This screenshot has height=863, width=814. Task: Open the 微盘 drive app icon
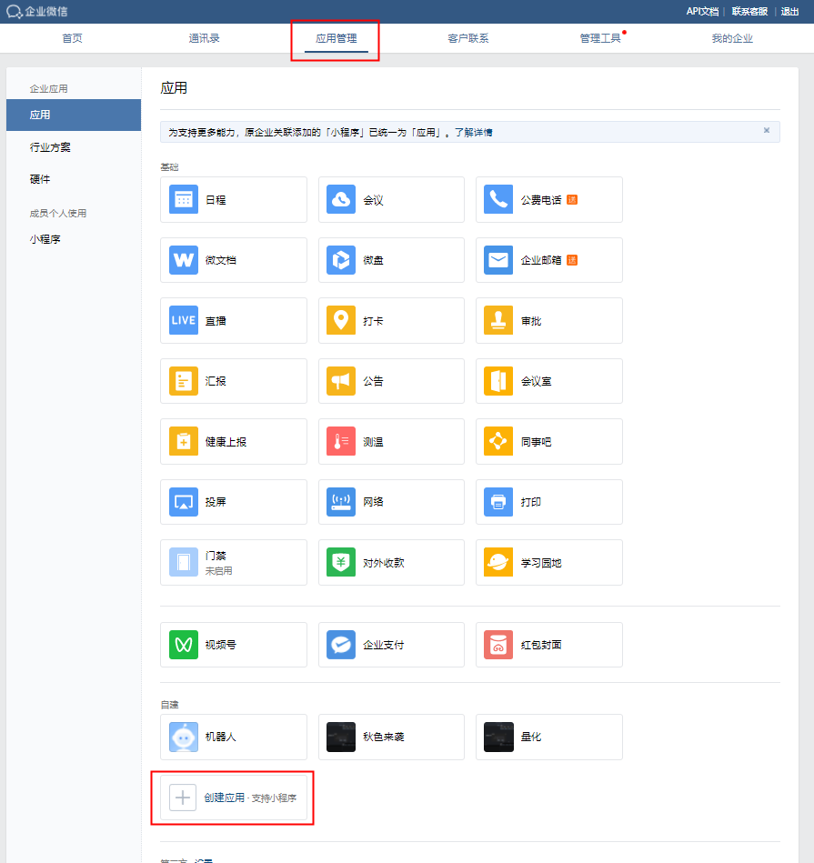[x=341, y=260]
